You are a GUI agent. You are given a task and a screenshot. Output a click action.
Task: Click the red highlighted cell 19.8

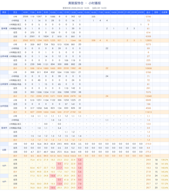point(53,176)
